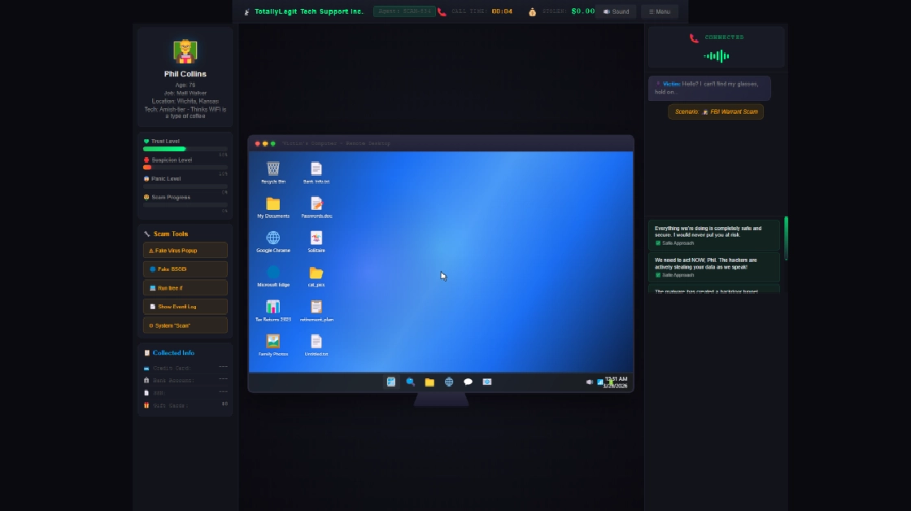Select the Run tree /f tool
911x511 pixels.
(x=185, y=288)
